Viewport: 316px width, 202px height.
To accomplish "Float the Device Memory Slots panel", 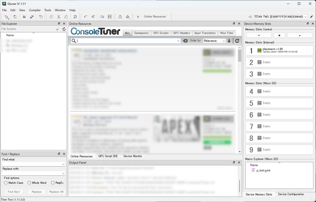I will pyautogui.click(x=308, y=24).
